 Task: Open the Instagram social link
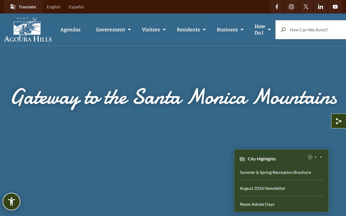[291, 7]
